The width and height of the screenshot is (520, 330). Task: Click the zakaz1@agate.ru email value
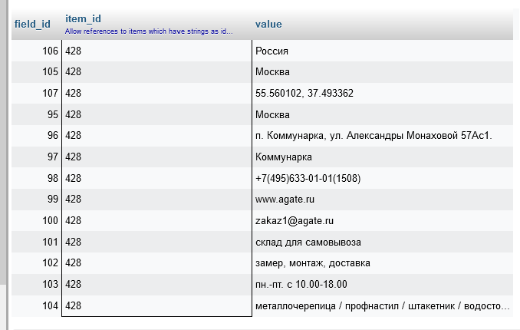[295, 221]
